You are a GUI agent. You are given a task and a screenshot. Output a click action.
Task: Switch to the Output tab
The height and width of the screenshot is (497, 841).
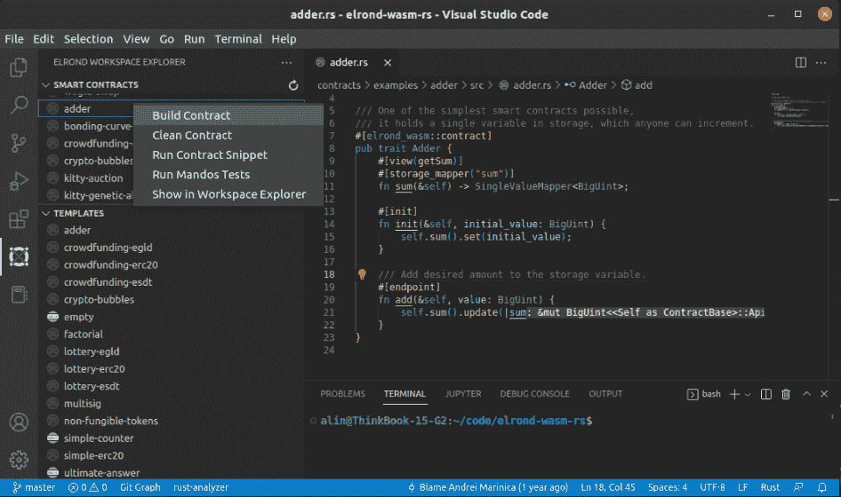tap(605, 394)
